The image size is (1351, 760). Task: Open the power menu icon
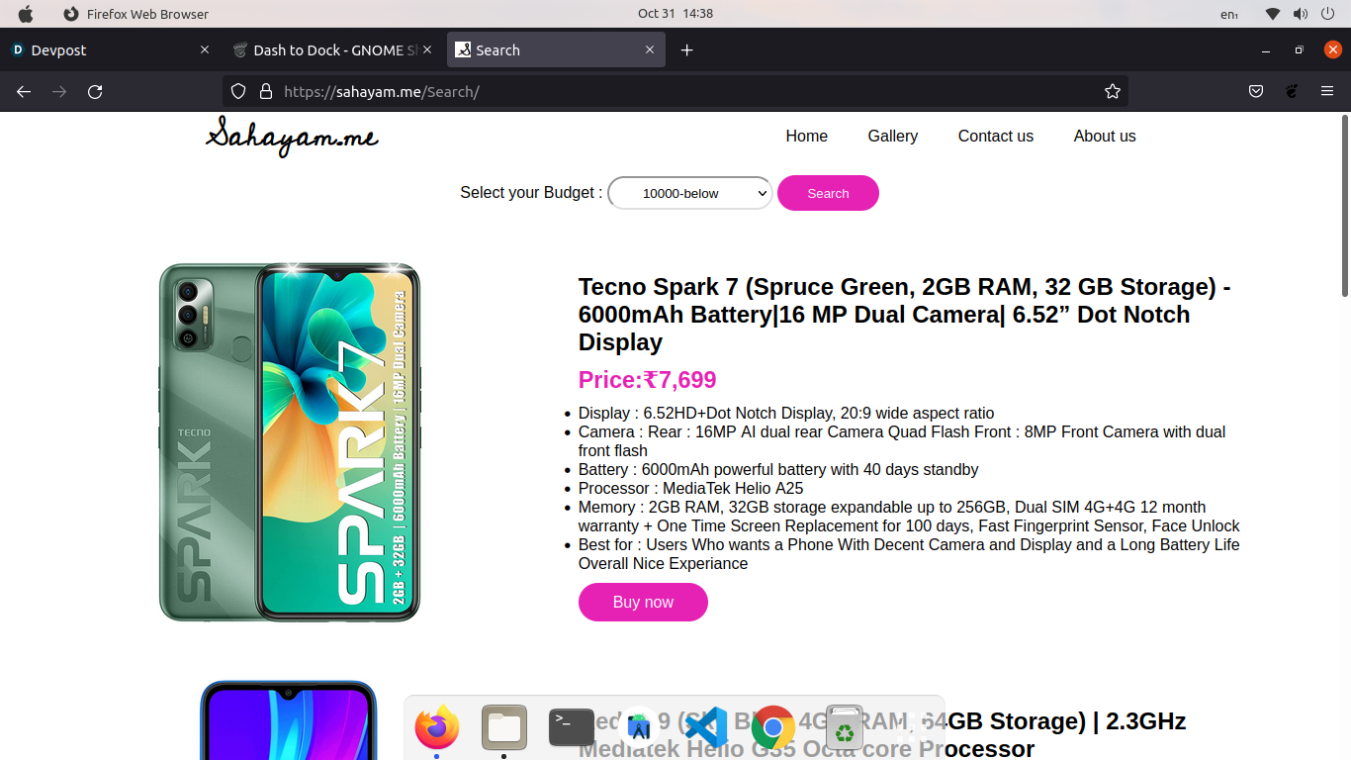tap(1328, 14)
